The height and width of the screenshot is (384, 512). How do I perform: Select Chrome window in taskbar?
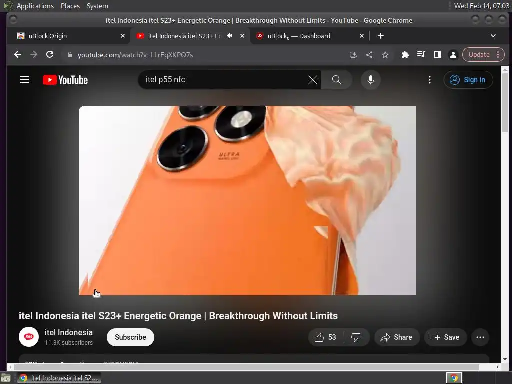tap(59, 378)
